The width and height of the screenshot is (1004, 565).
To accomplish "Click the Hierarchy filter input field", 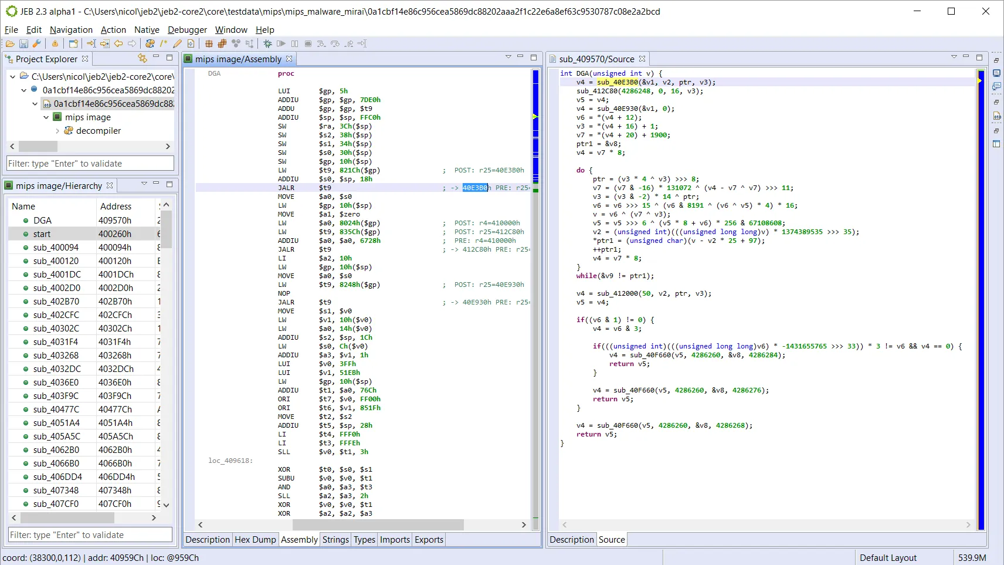I will pyautogui.click(x=89, y=534).
